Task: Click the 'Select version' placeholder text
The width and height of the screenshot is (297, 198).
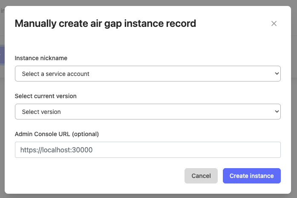Action: [41, 112]
